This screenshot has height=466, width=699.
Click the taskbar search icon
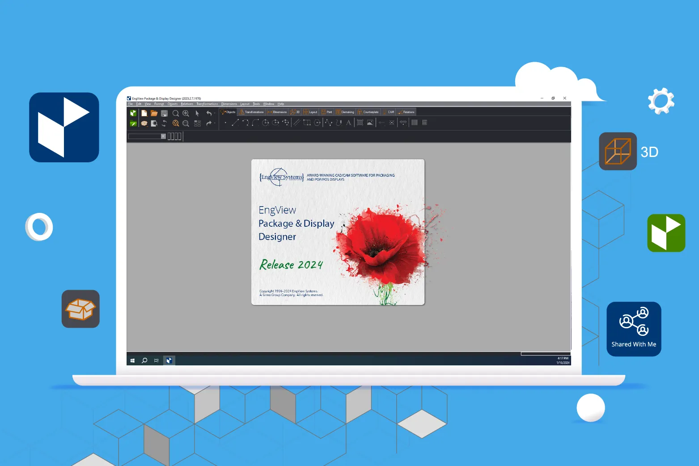[x=144, y=360]
